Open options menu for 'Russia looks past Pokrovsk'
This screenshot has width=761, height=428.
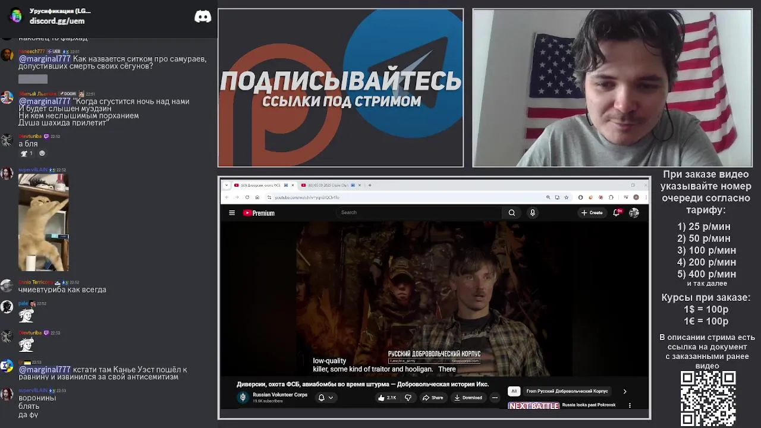pos(630,405)
